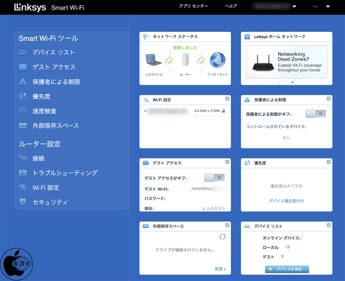
Task: Click the external storage widget header icon
Action: tap(146, 226)
